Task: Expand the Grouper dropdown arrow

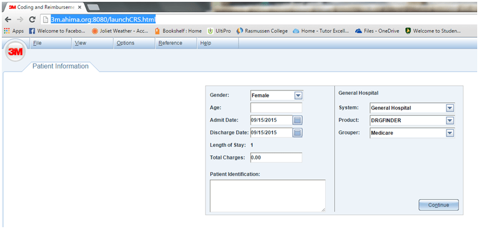Action: (450, 132)
